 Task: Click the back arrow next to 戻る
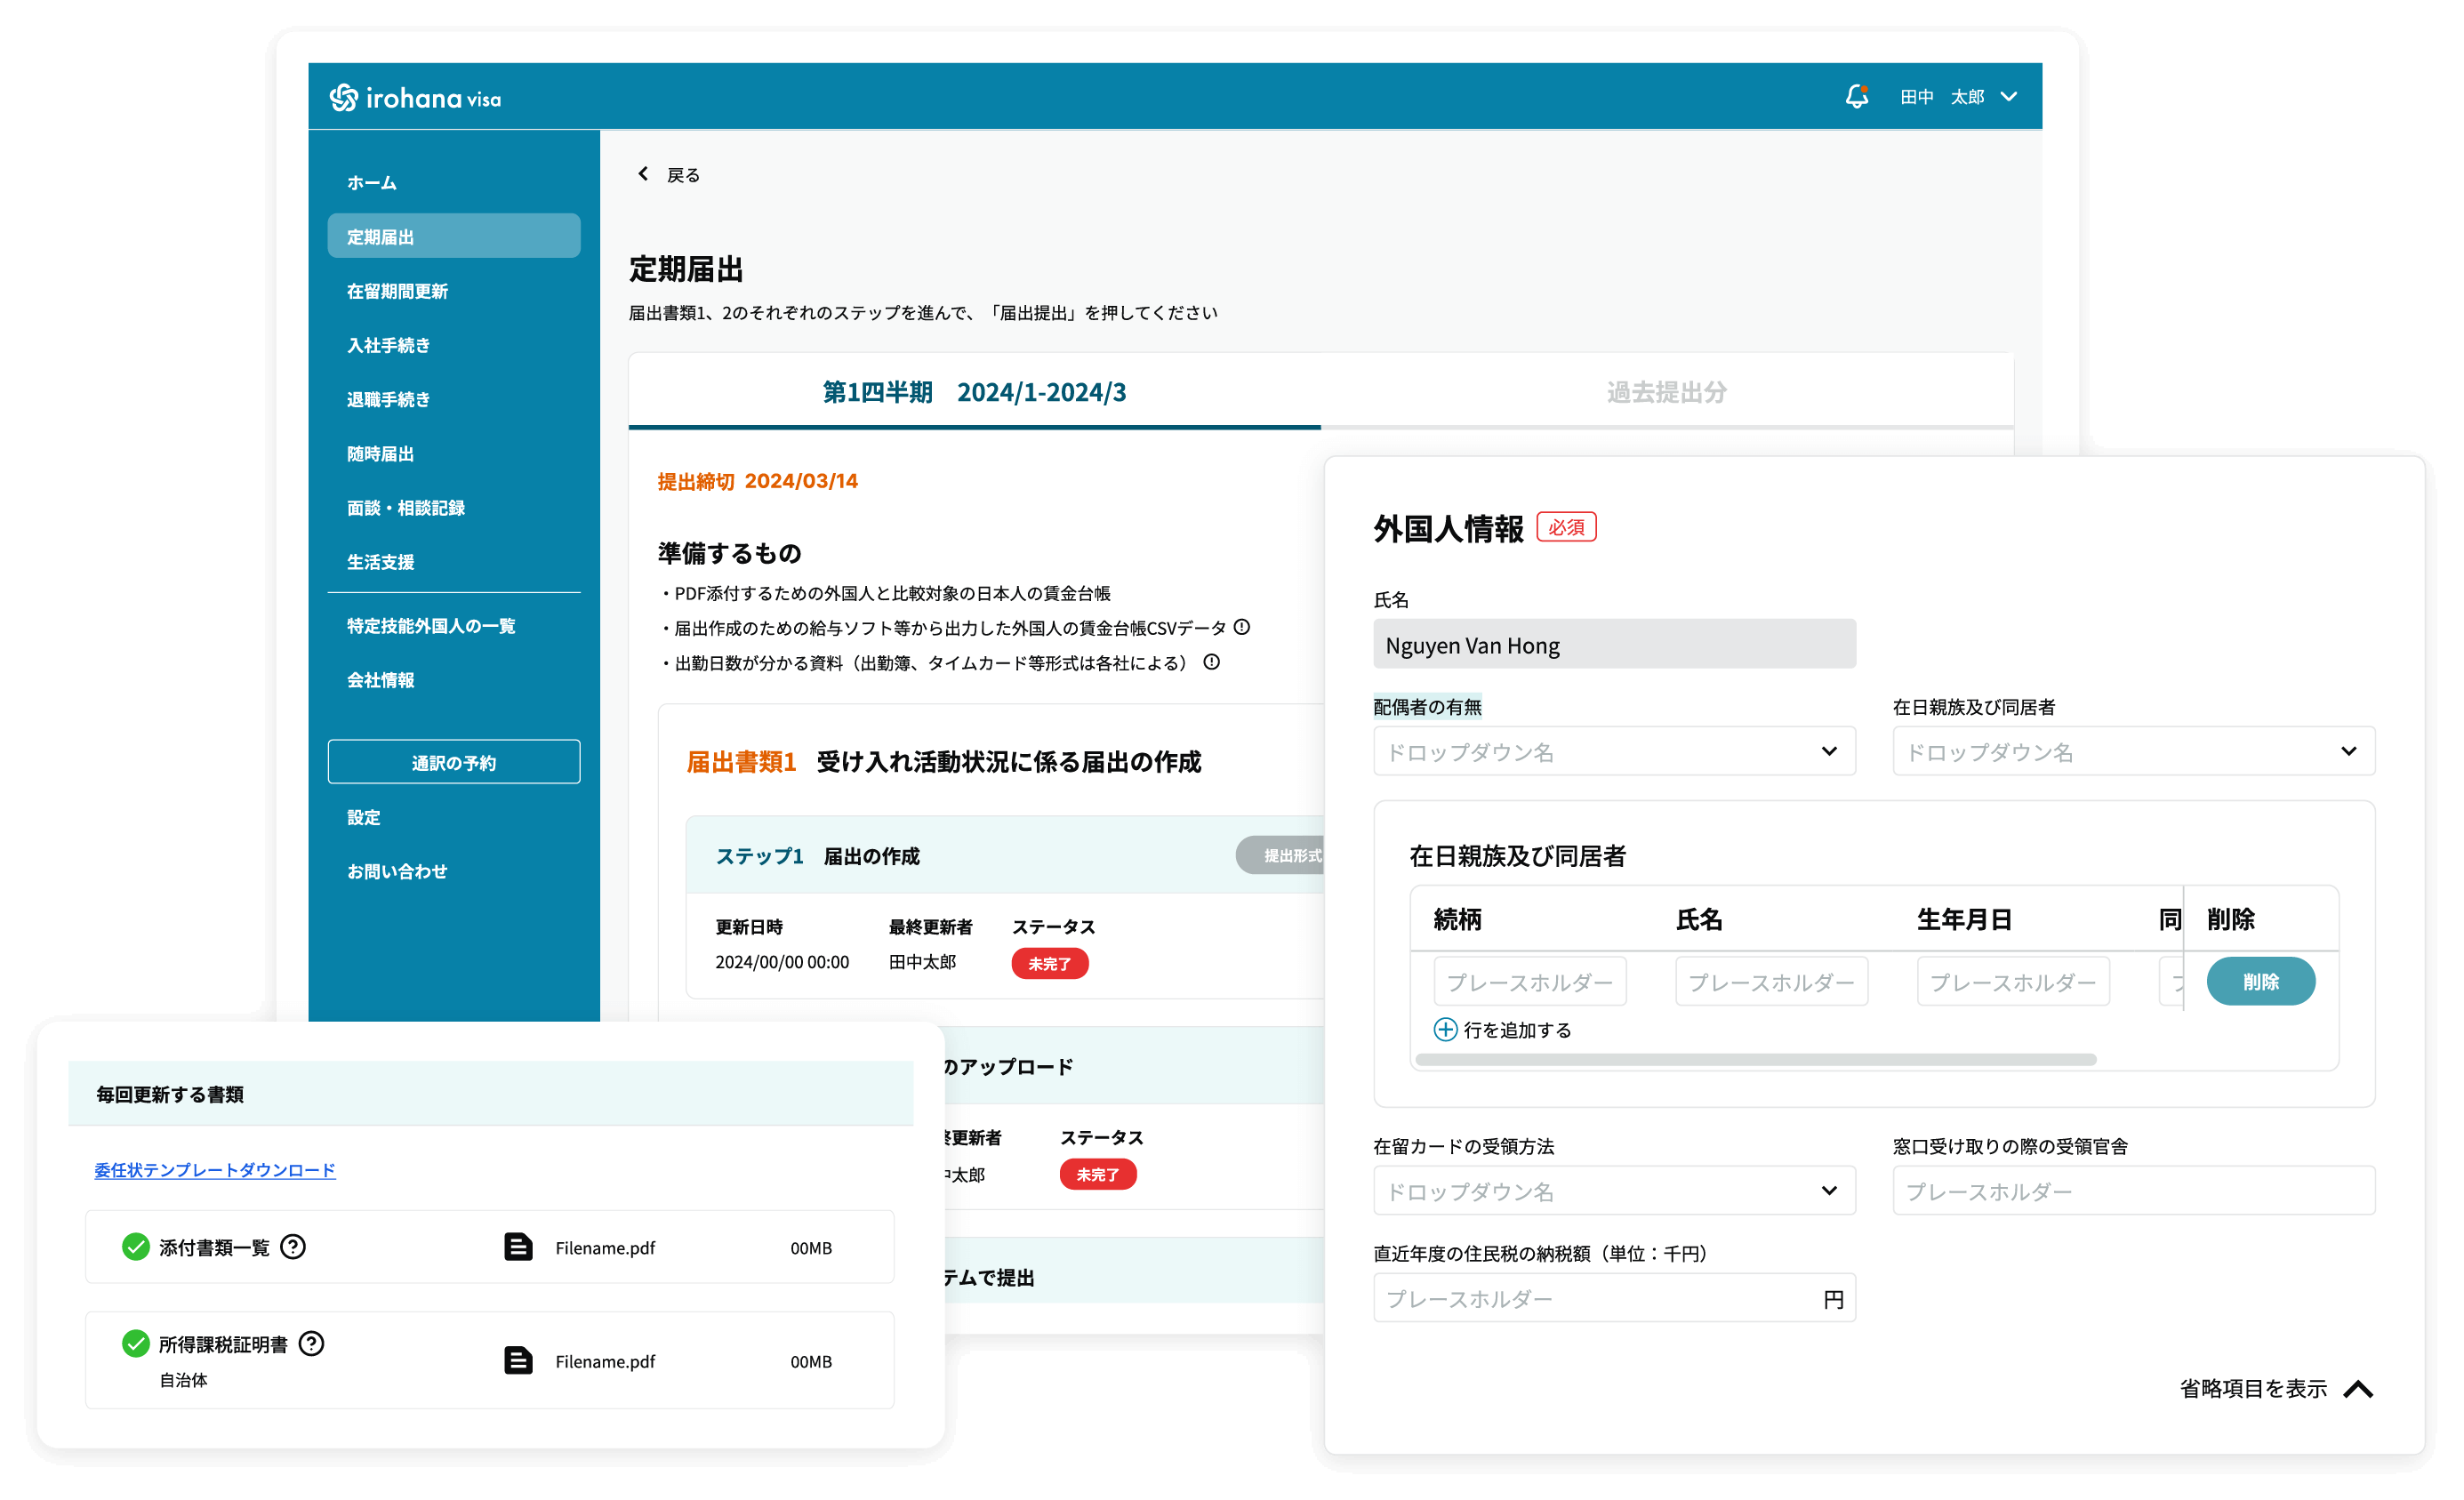(643, 174)
